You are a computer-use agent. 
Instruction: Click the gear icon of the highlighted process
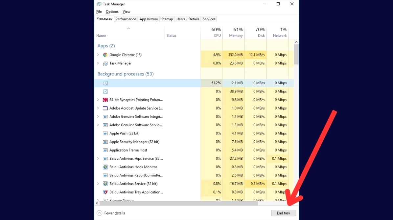tap(105, 83)
